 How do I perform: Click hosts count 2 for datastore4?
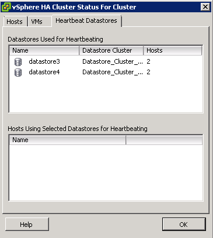(148, 72)
